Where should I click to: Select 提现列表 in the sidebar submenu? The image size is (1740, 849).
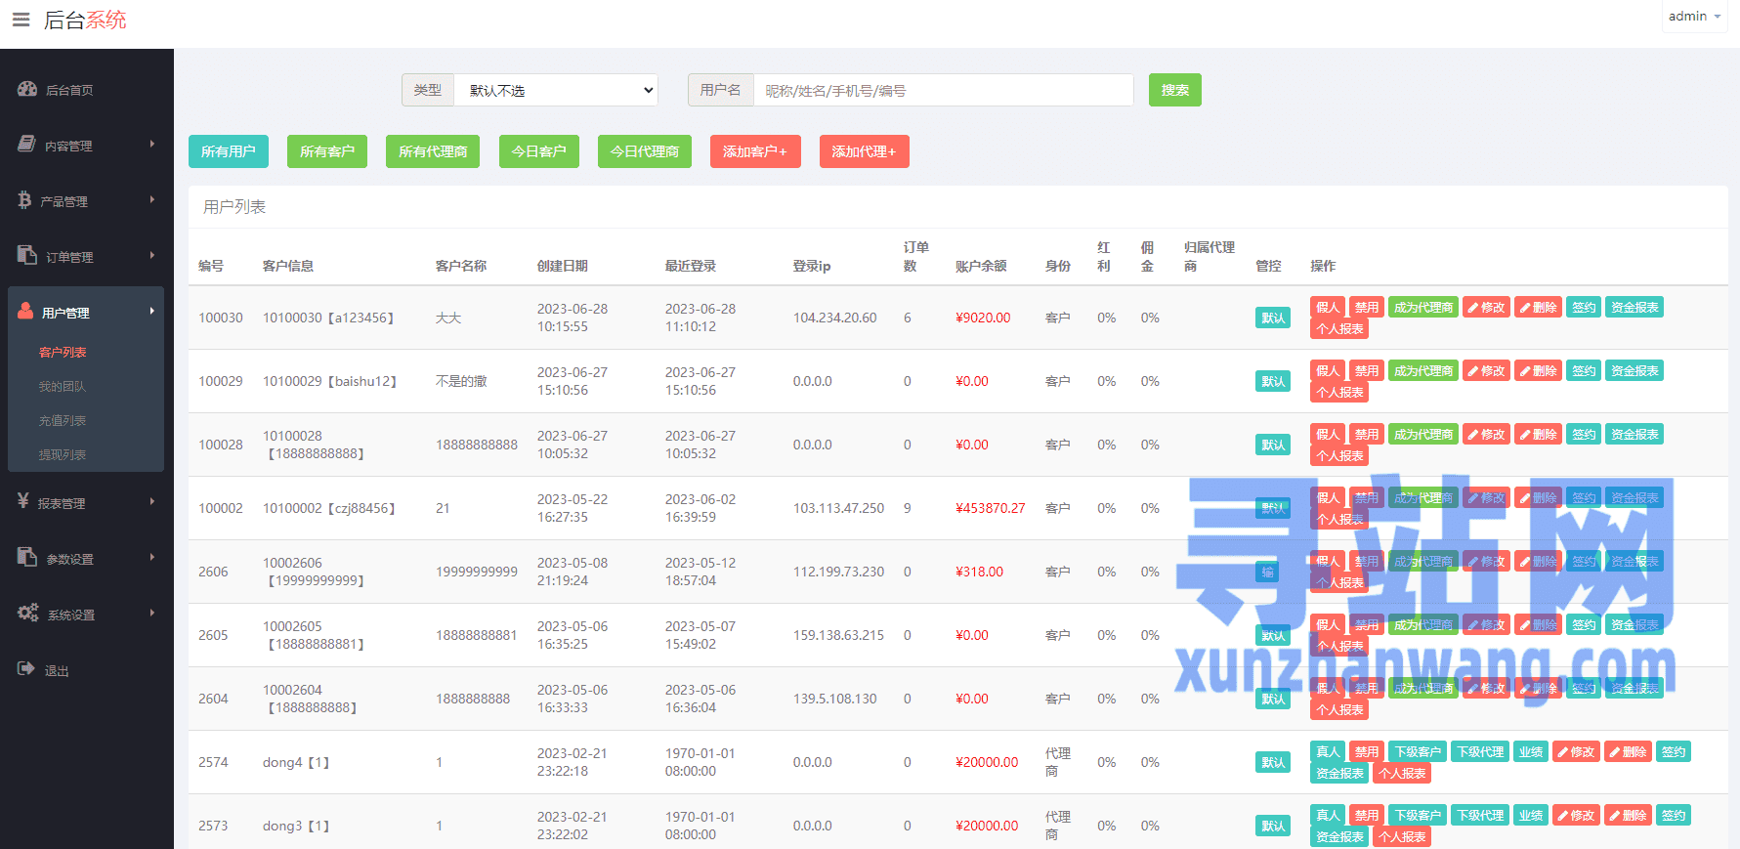(x=63, y=455)
